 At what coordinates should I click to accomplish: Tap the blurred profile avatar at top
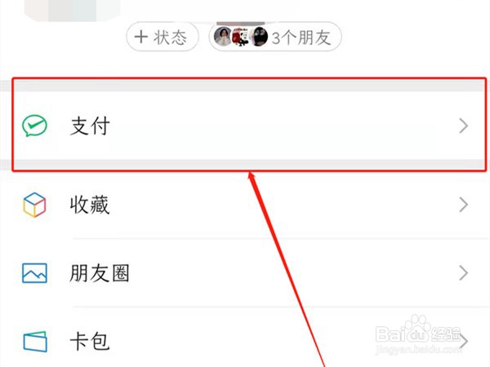pos(72,11)
